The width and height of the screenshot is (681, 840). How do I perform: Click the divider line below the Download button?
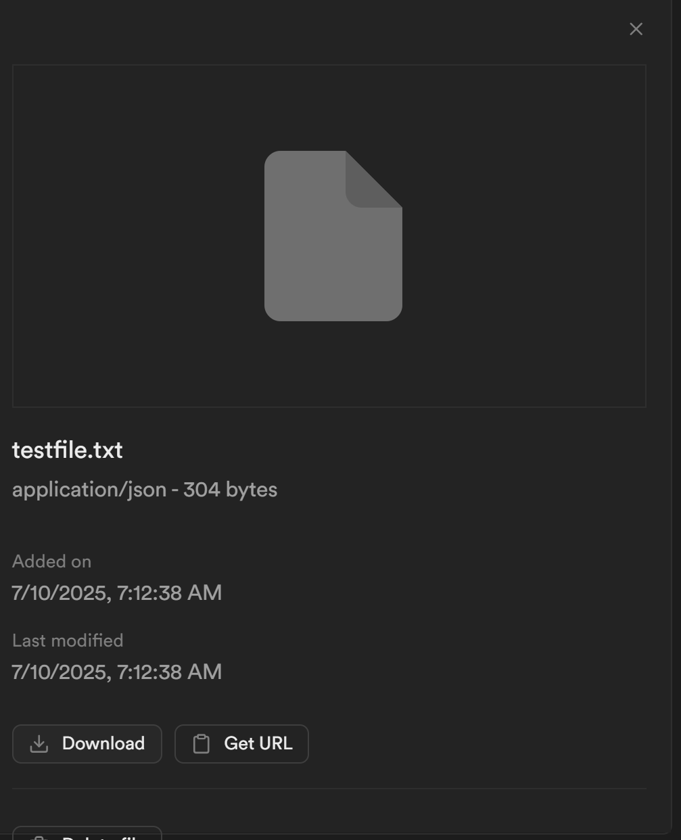click(329, 789)
